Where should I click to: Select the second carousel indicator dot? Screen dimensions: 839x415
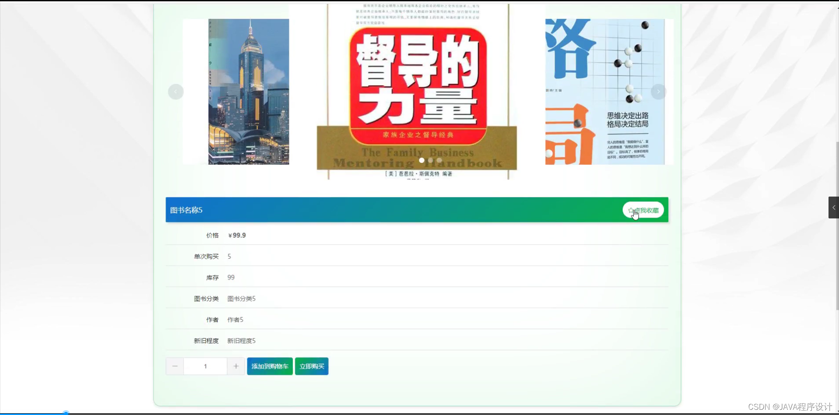coord(430,160)
